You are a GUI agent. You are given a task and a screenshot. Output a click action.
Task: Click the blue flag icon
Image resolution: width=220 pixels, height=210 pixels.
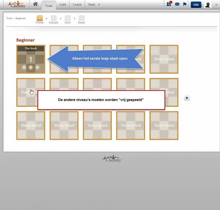(x=185, y=4)
